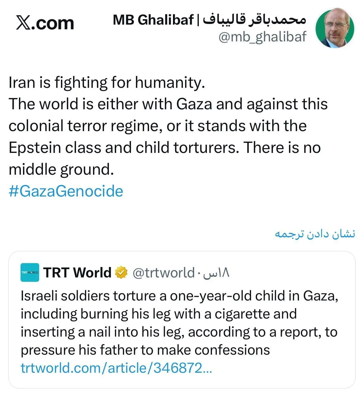Image resolution: width=364 pixels, height=397 pixels.
Task: Click the "TRT World" account name
Action: pyautogui.click(x=77, y=273)
